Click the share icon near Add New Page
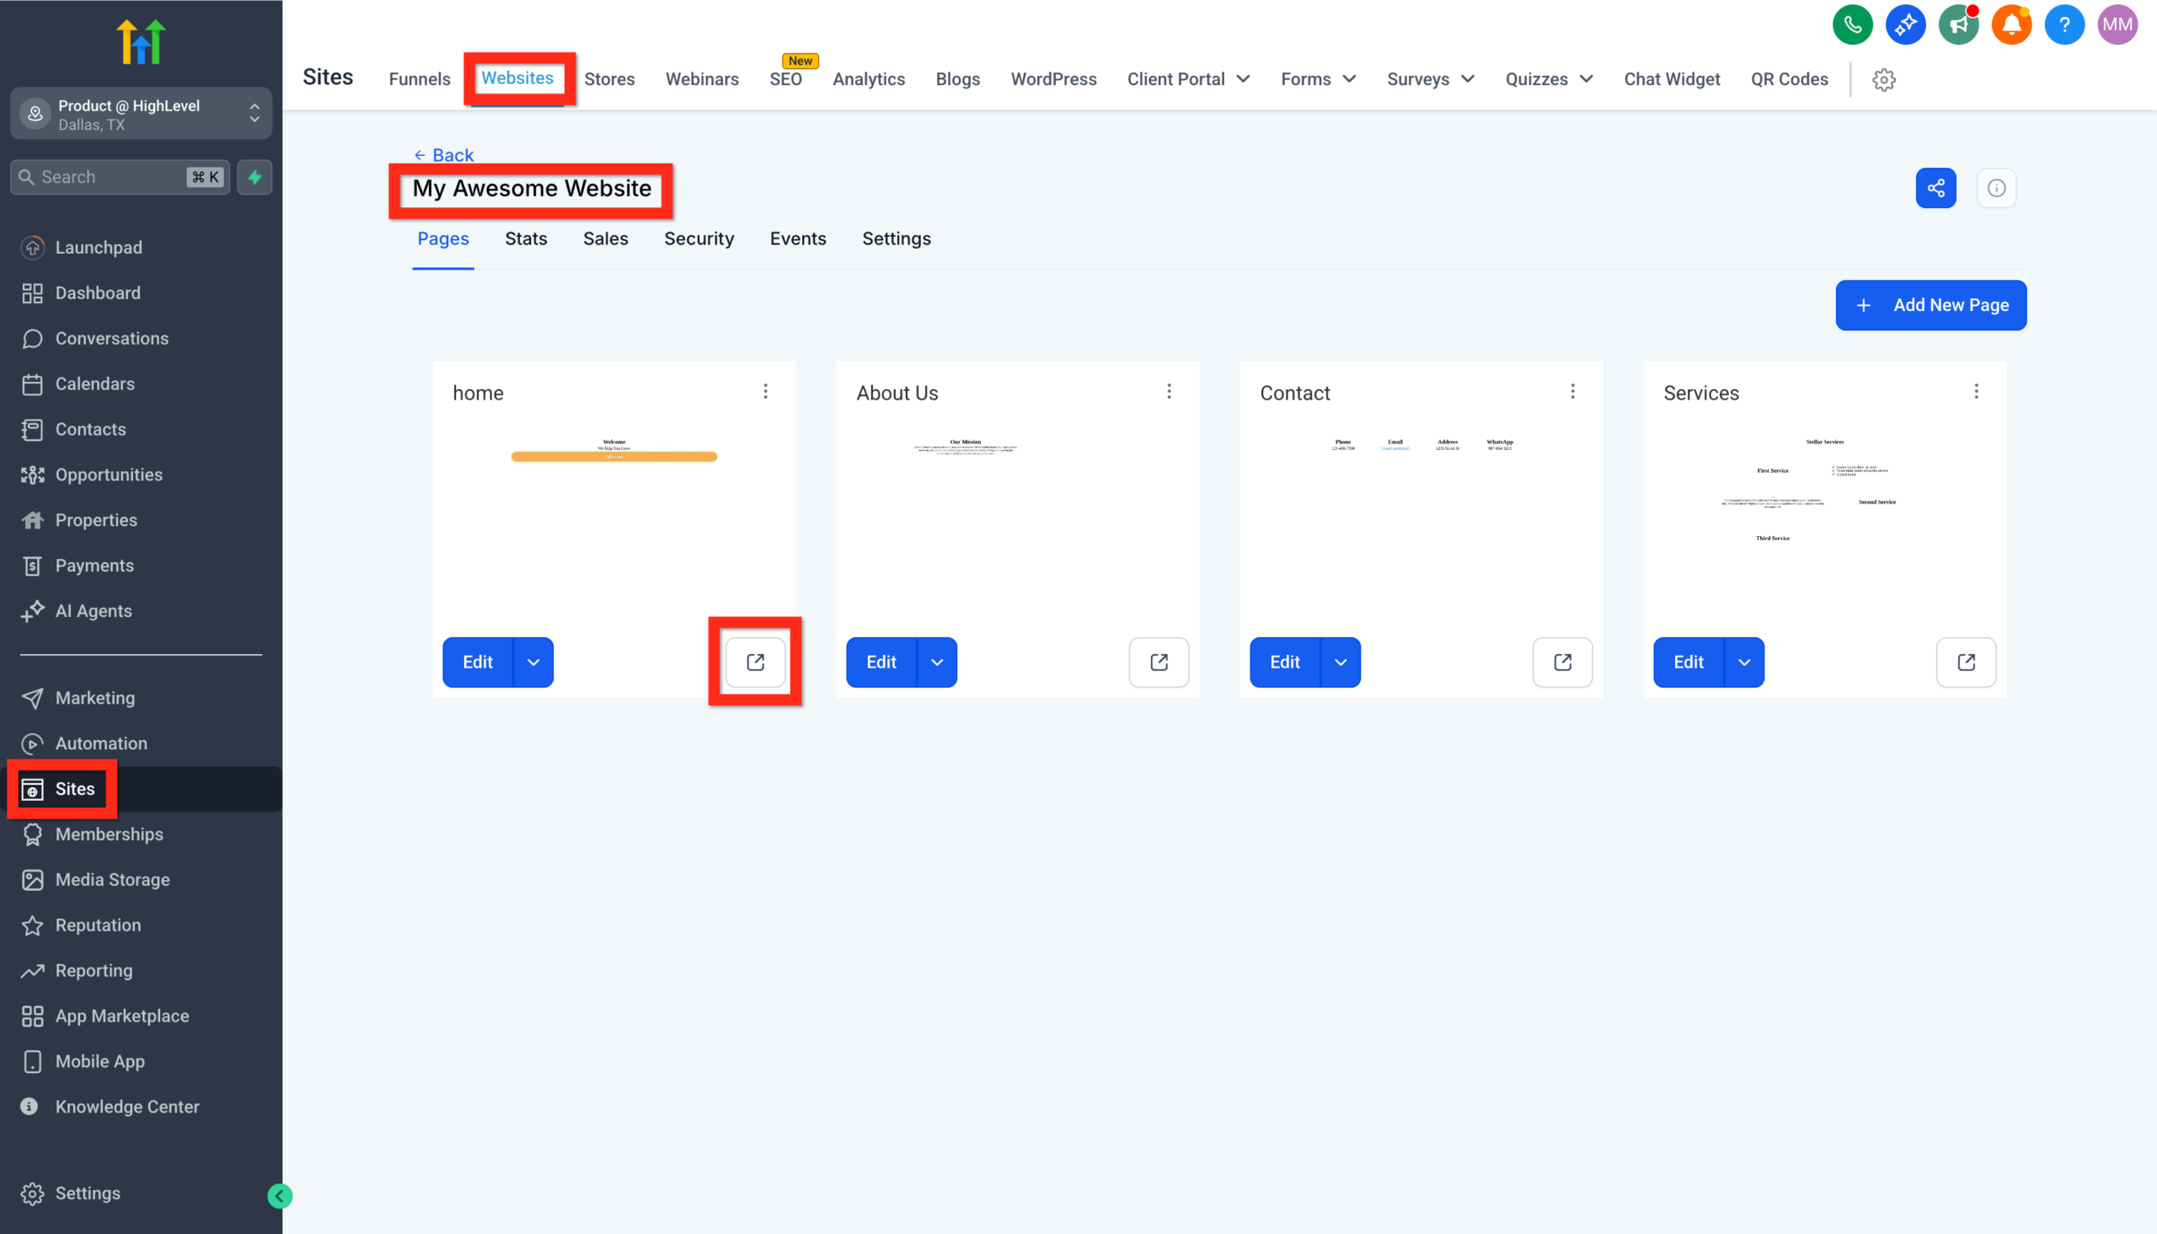Image resolution: width=2157 pixels, height=1234 pixels. pyautogui.click(x=1936, y=187)
